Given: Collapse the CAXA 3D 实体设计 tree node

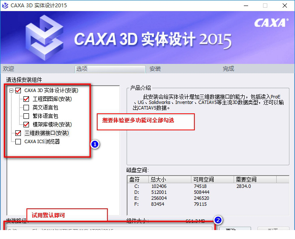Looking at the screenshot, I should (x=11, y=90).
